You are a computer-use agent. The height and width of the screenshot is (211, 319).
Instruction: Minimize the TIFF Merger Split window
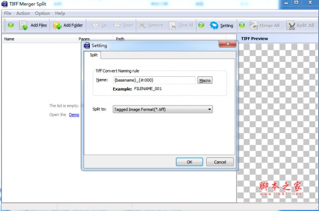[x=286, y=3]
